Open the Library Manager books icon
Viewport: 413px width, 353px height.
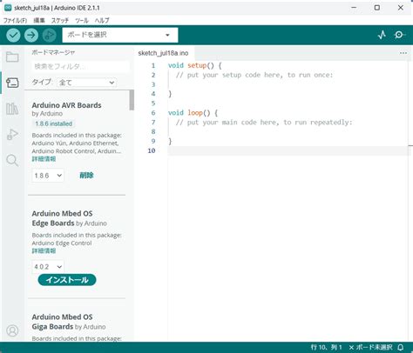click(x=12, y=109)
